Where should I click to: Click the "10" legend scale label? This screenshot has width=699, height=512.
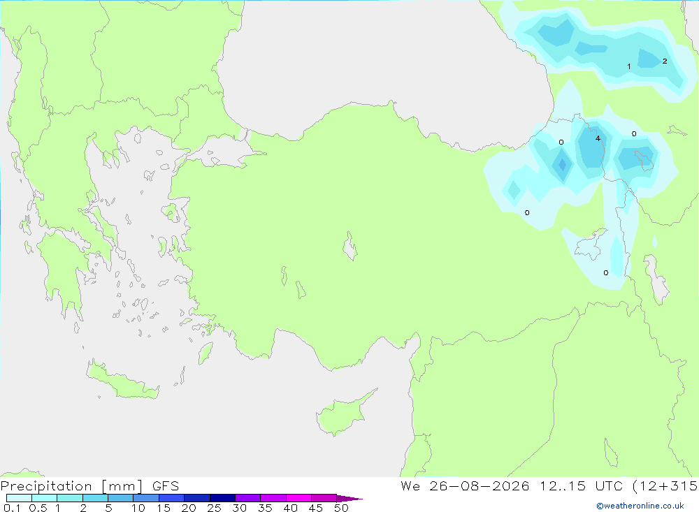tap(138, 508)
